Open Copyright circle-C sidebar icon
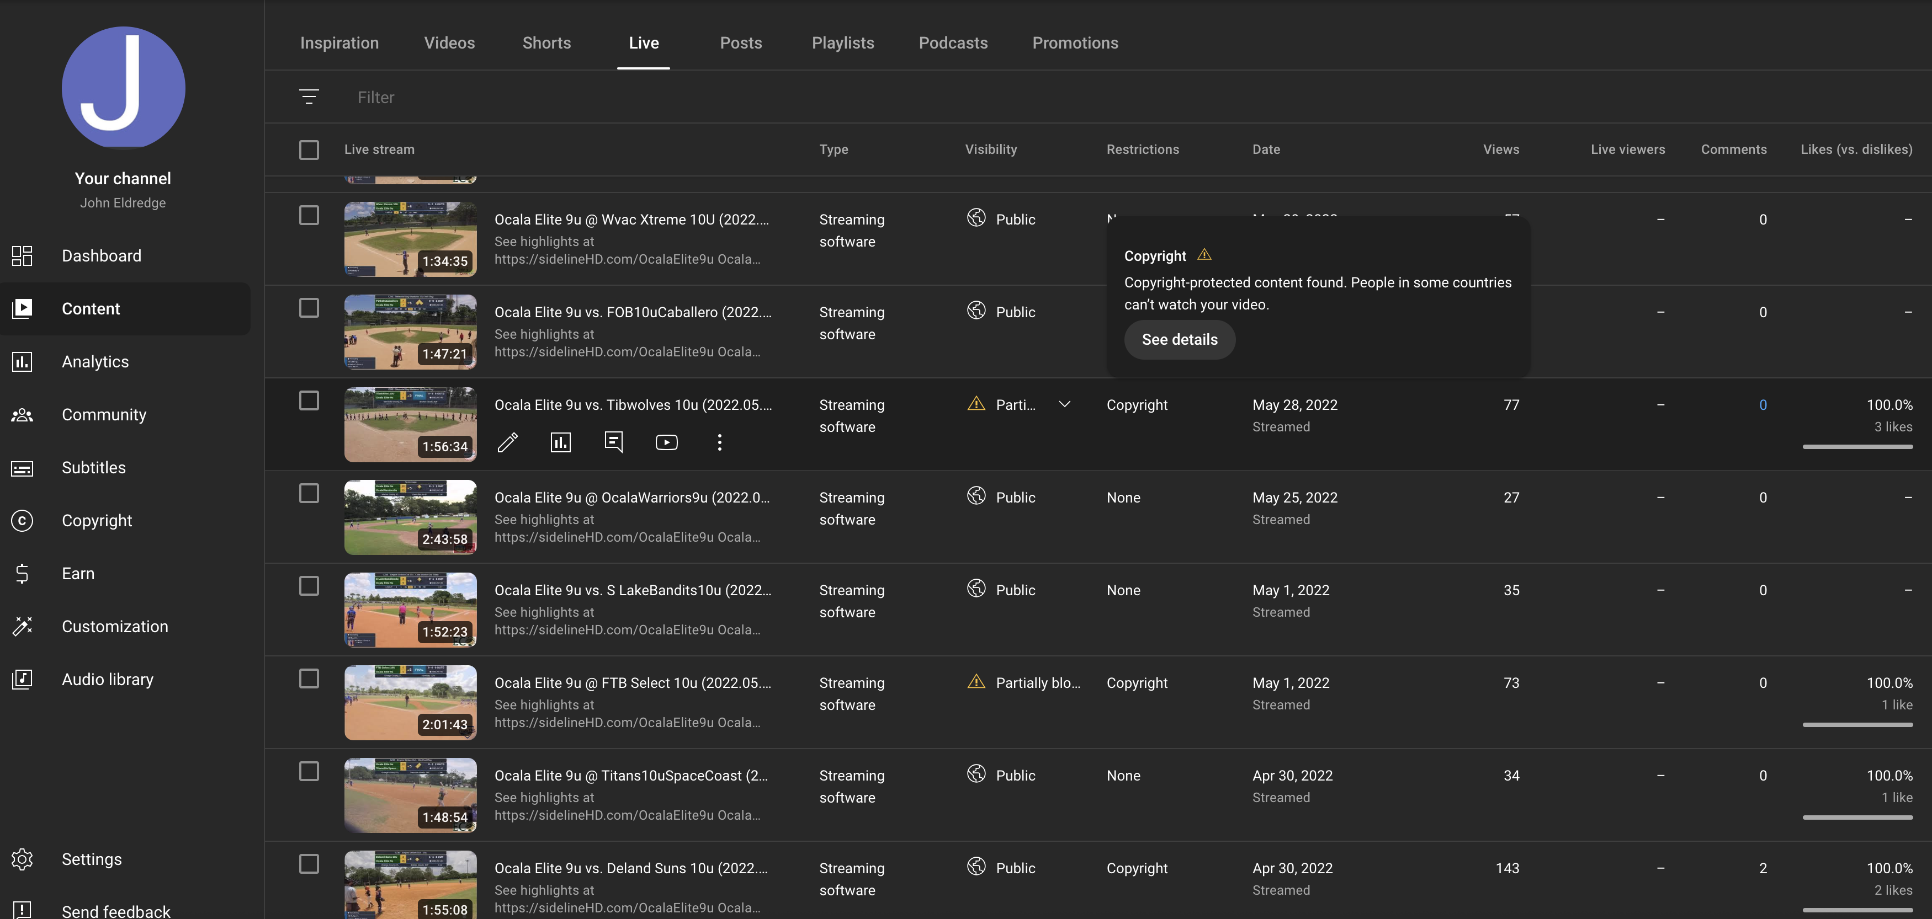 [23, 520]
